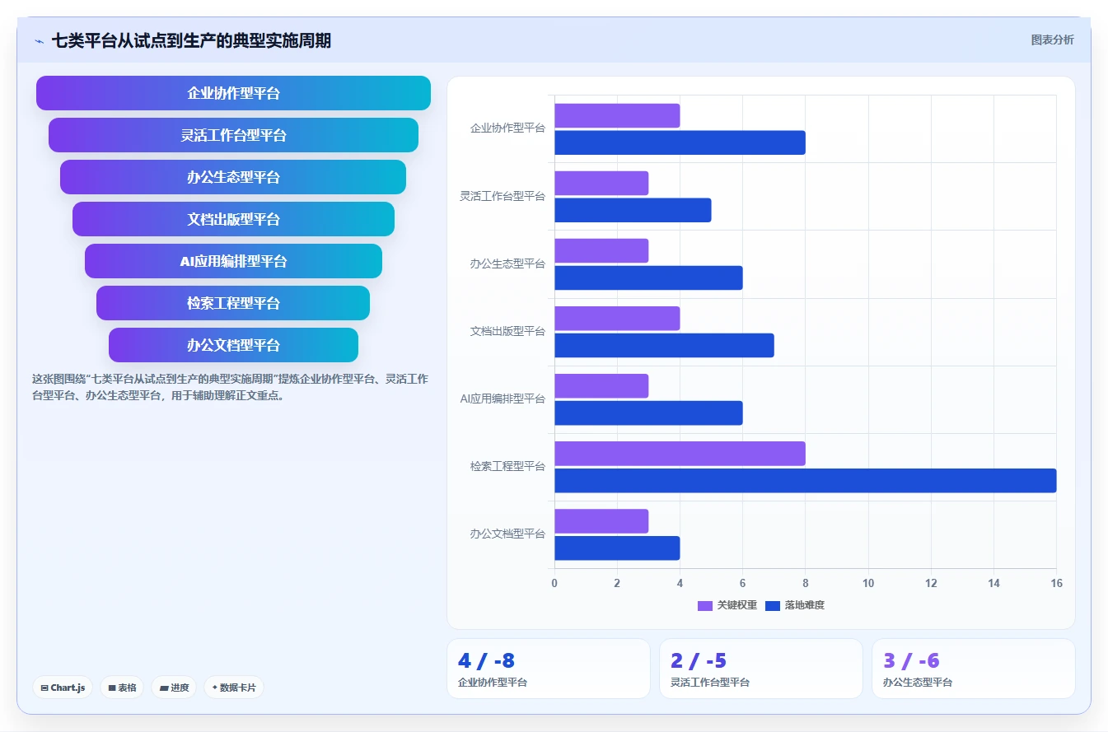Click the chart title 七类平台从试点到生产的典型实施周期
This screenshot has height=732, width=1108.
pyautogui.click(x=191, y=40)
